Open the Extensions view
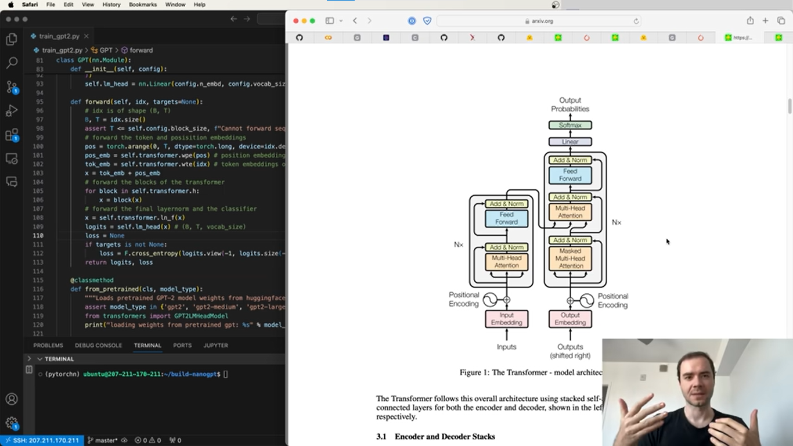Image resolution: width=793 pixels, height=446 pixels. coord(12,135)
